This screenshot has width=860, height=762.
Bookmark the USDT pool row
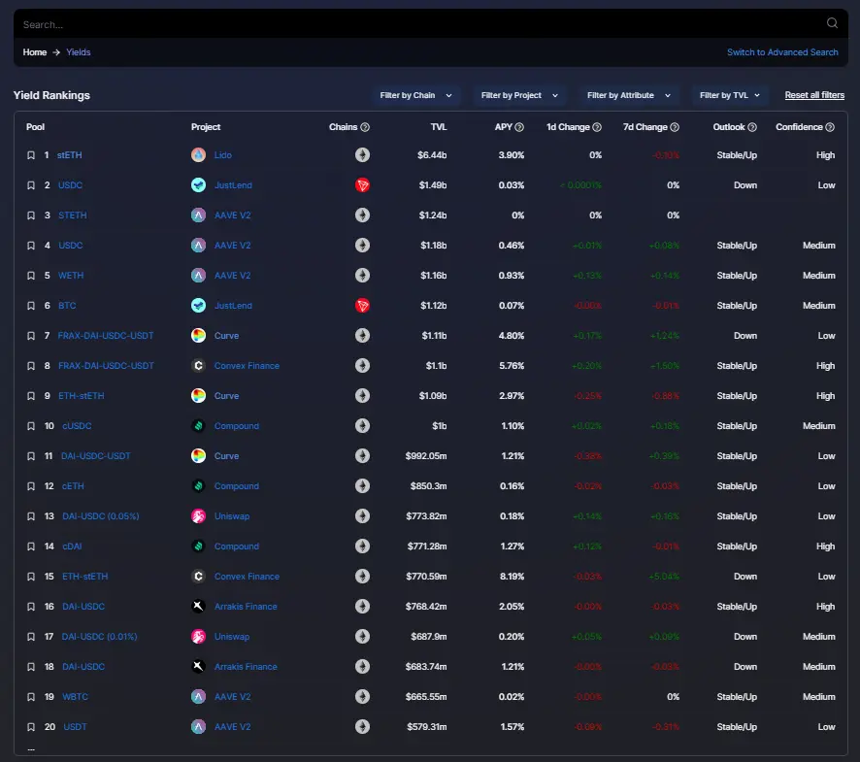click(x=31, y=727)
